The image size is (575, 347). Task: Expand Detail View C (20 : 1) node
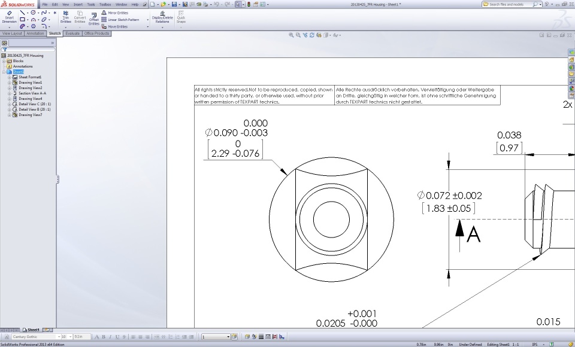(x=9, y=104)
